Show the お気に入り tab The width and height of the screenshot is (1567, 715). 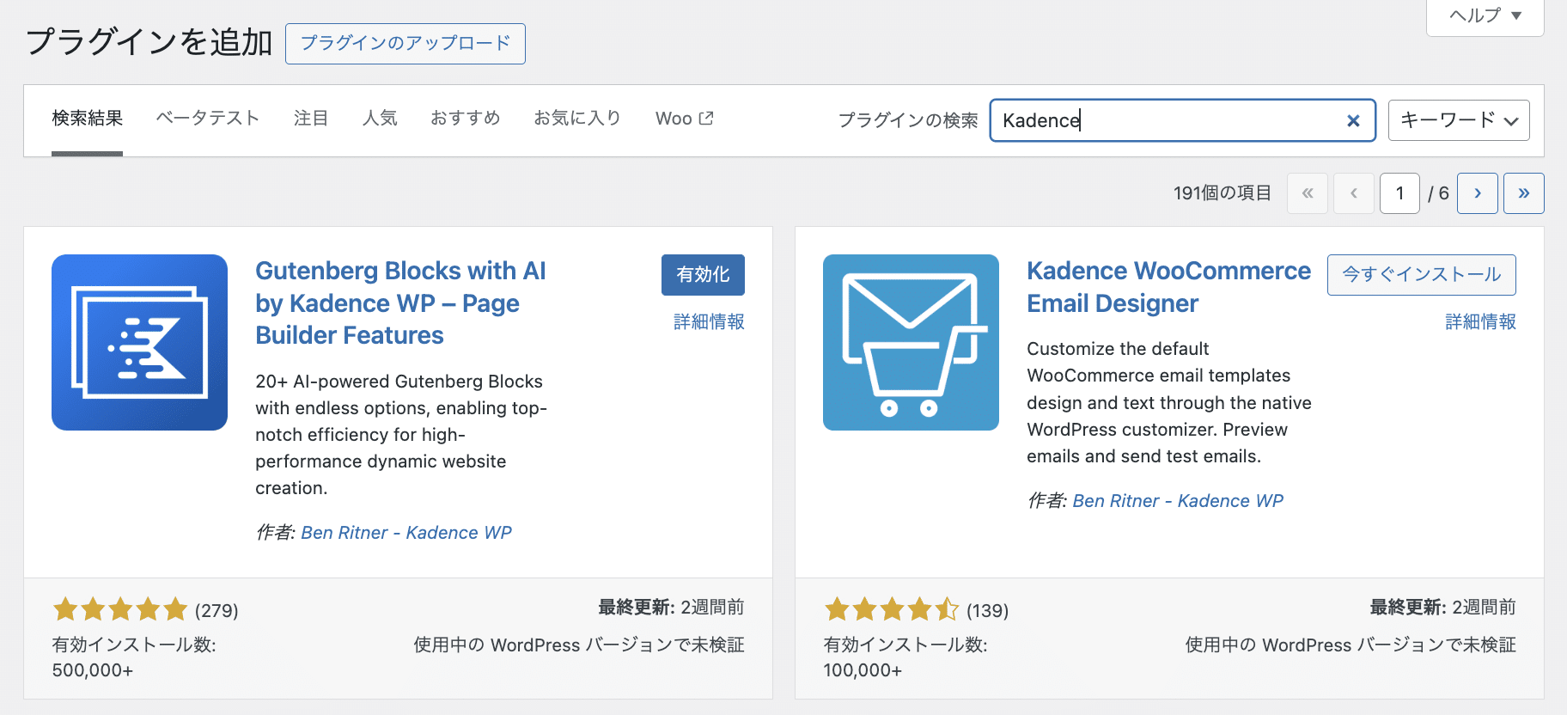pyautogui.click(x=577, y=119)
